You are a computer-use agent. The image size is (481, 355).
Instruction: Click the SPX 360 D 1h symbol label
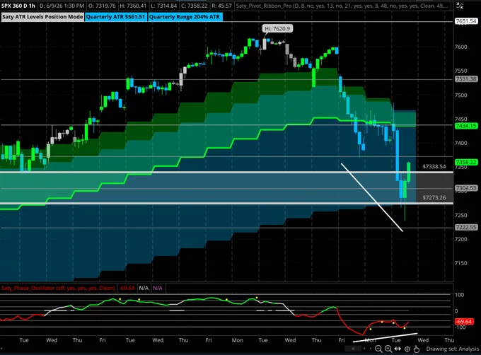click(18, 6)
